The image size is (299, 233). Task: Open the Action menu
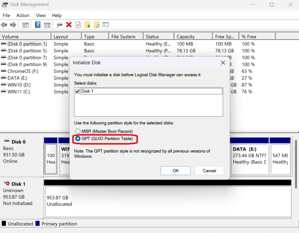[23, 15]
